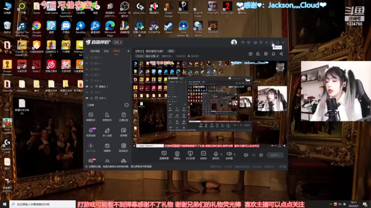This screenshot has width=371, height=208.
Task: Open taskbar action center notifications
Action: [x=365, y=204]
